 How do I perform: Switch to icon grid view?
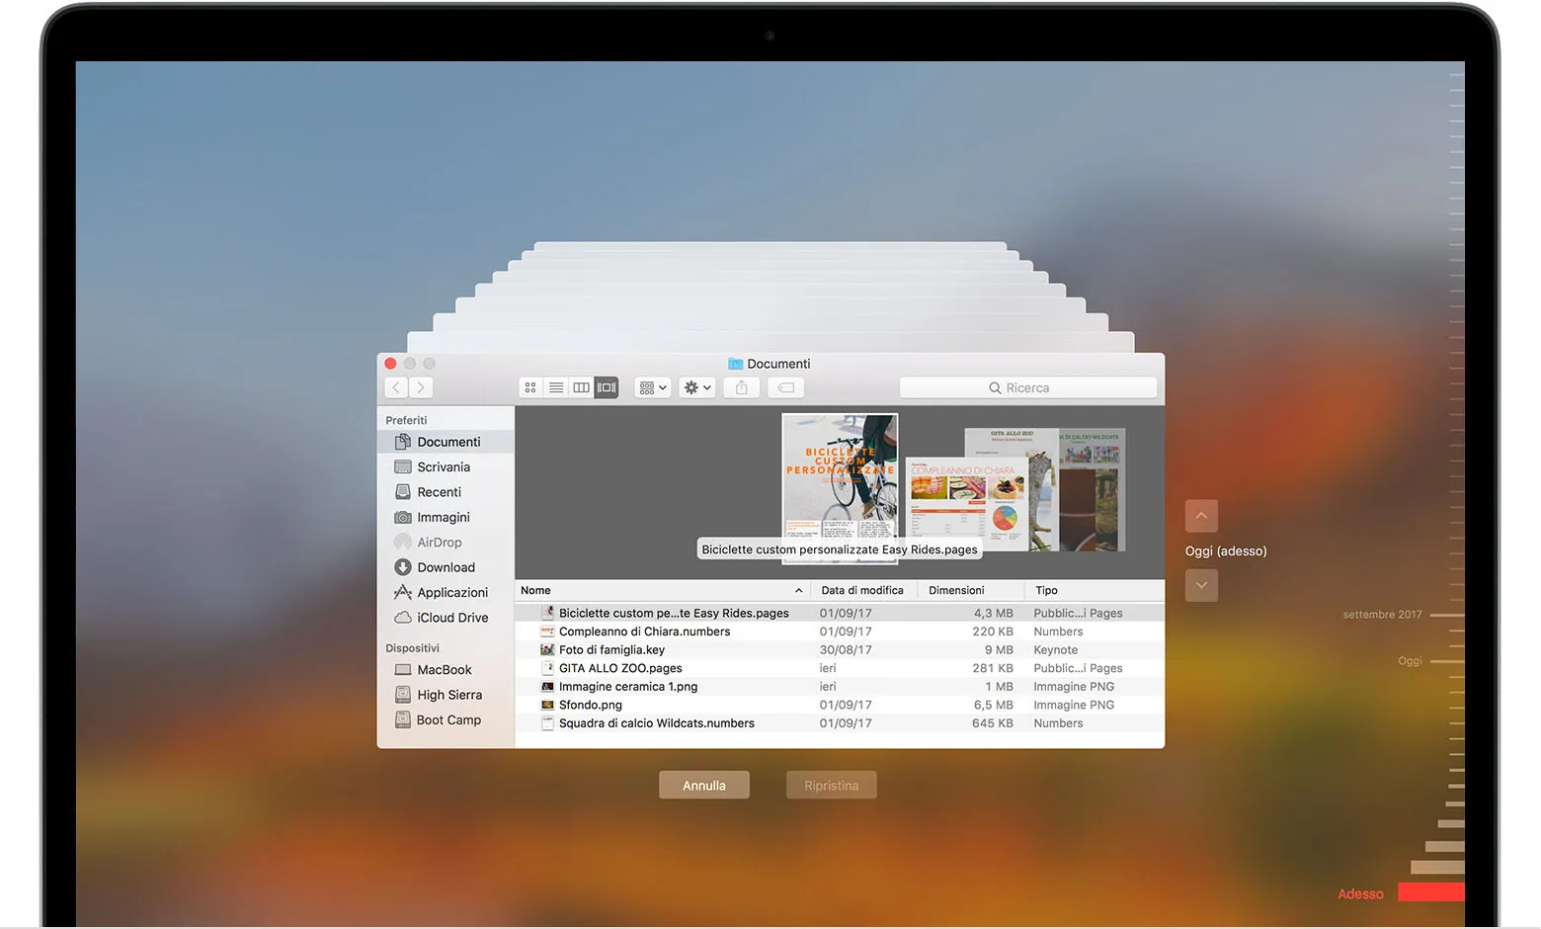click(530, 387)
